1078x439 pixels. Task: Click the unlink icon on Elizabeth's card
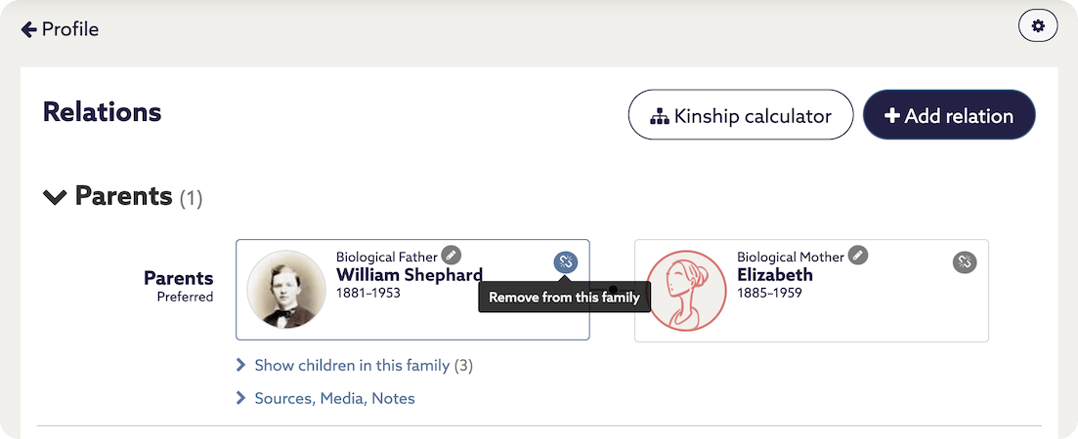coord(965,261)
